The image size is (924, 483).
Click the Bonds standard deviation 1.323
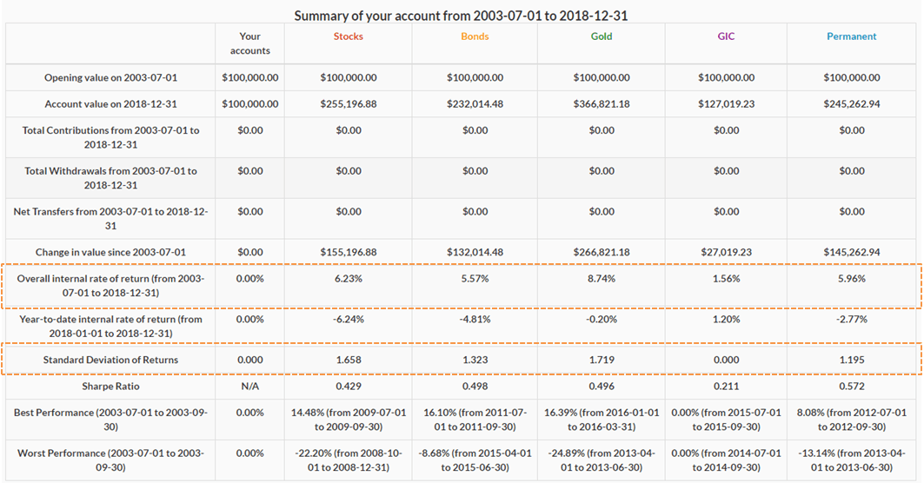pos(475,360)
